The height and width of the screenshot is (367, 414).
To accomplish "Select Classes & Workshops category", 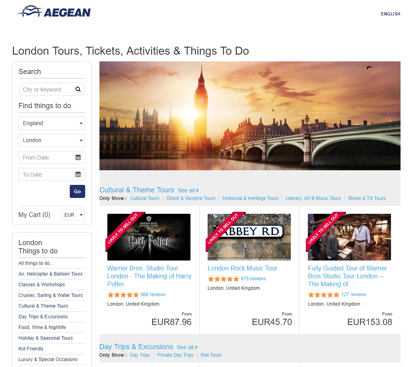I will coord(42,285).
